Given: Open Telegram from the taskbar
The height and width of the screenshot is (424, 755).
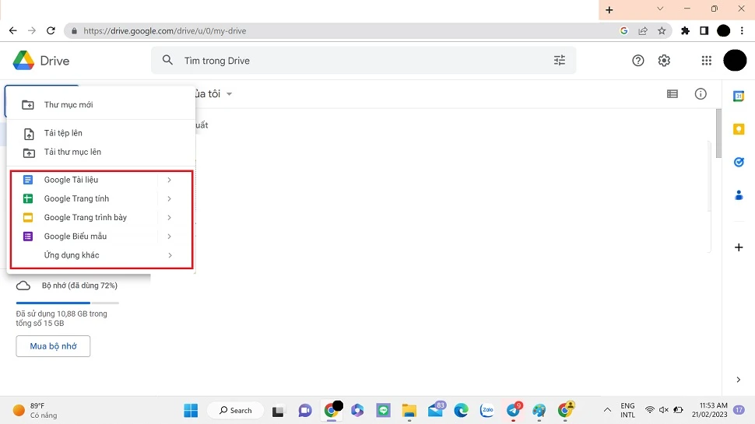Looking at the screenshot, I should pos(513,411).
